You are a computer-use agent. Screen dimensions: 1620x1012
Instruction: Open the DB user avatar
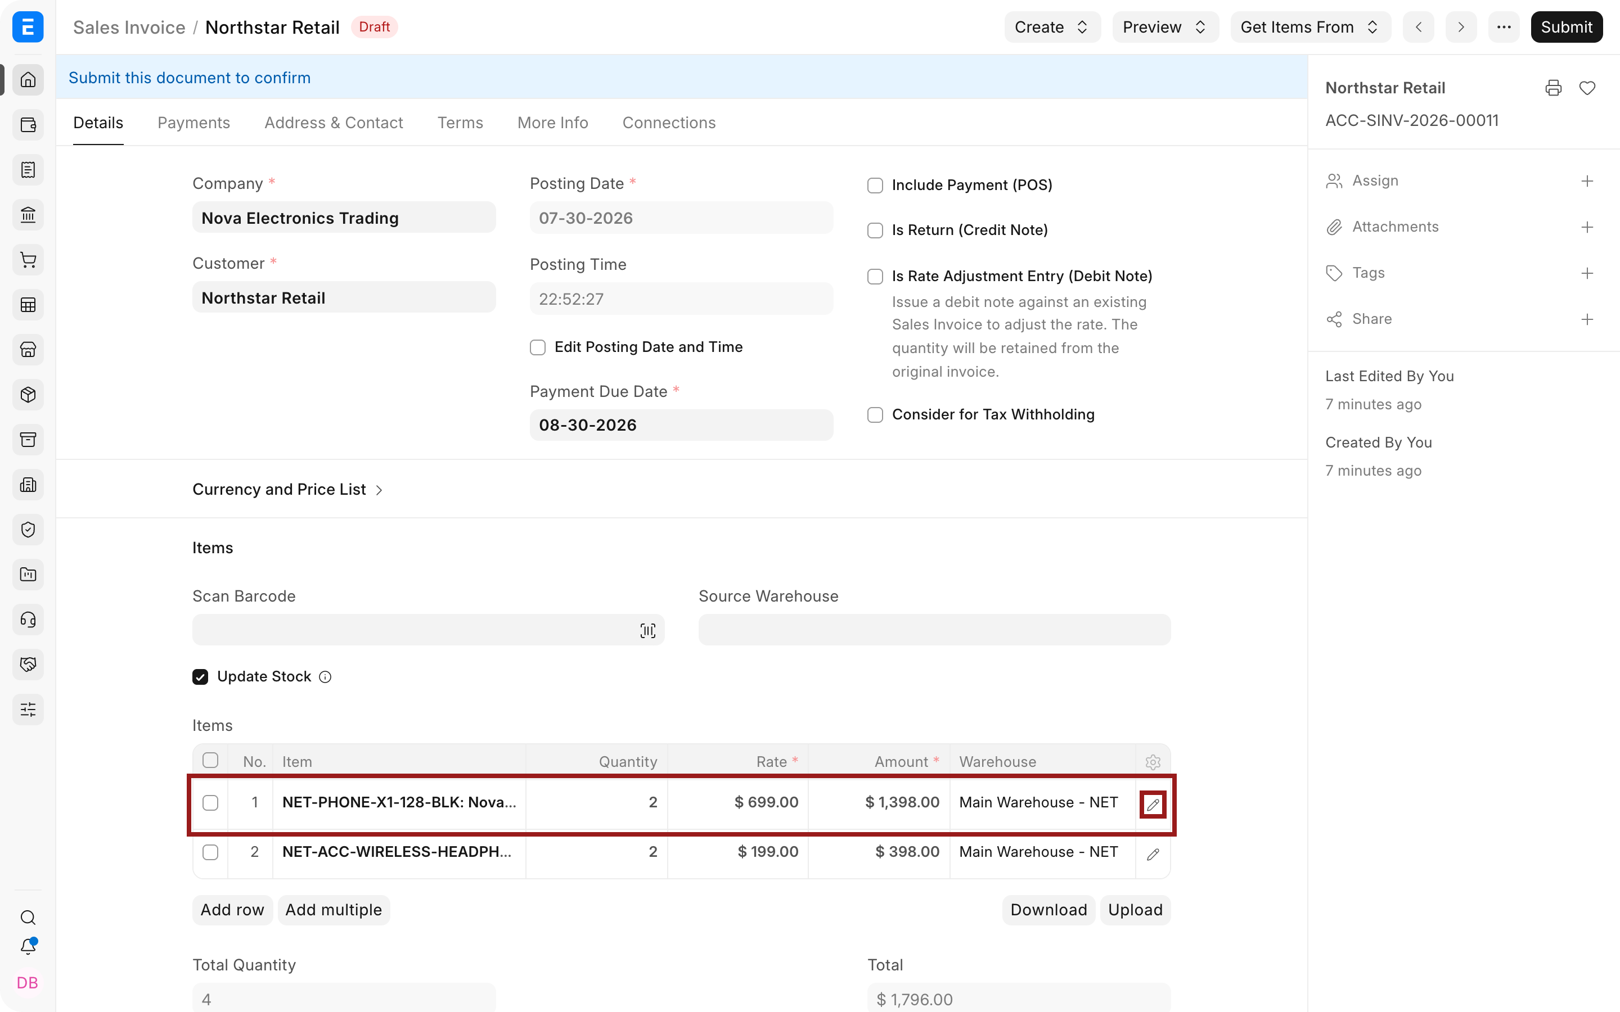[28, 983]
